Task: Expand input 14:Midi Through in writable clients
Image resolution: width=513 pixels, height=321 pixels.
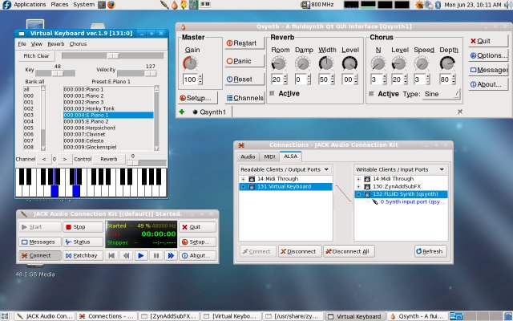Action: click(x=358, y=179)
